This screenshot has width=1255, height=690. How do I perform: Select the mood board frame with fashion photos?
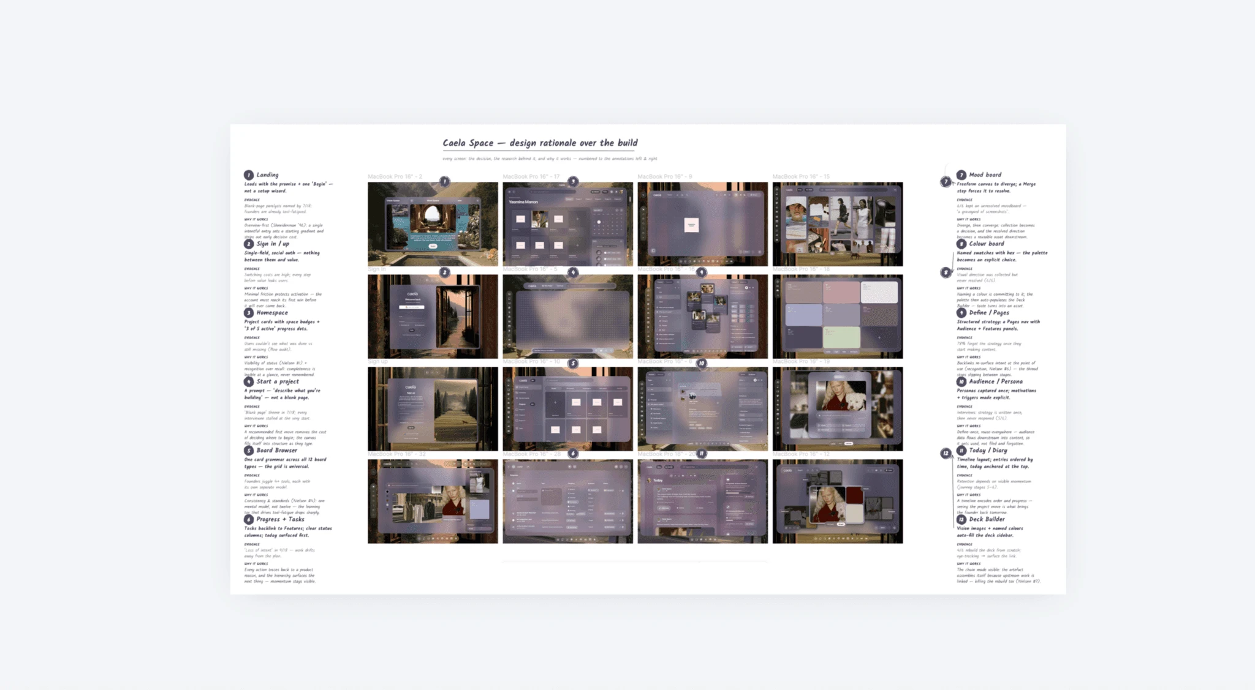(838, 224)
